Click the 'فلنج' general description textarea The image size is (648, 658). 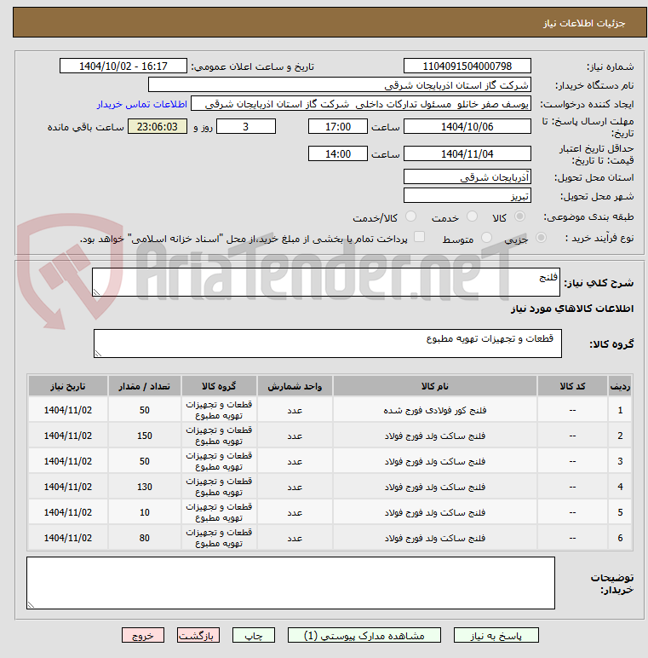point(325,282)
